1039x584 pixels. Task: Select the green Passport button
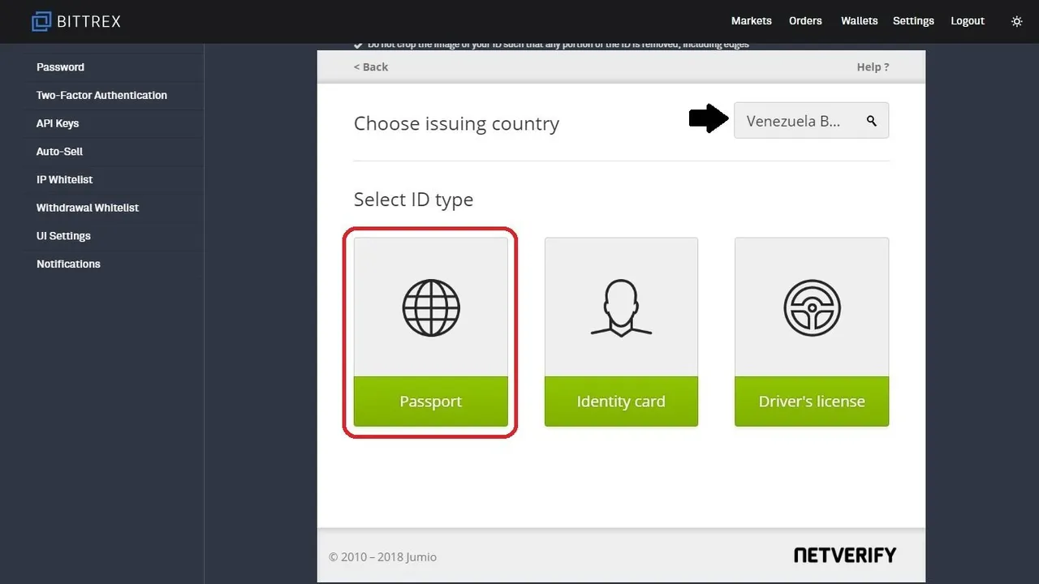pos(431,401)
